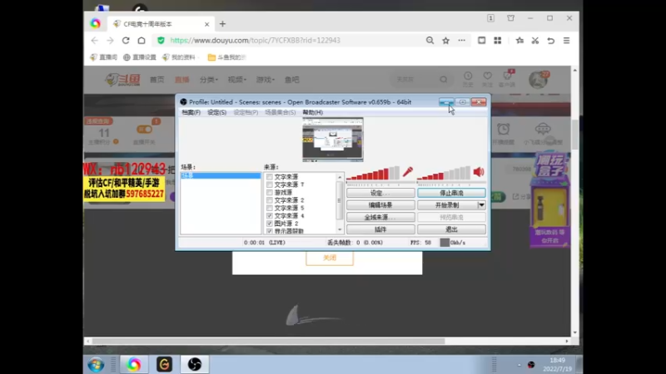Open the user avatar on Douyu header
Image resolution: width=666 pixels, height=374 pixels.
pyautogui.click(x=538, y=80)
